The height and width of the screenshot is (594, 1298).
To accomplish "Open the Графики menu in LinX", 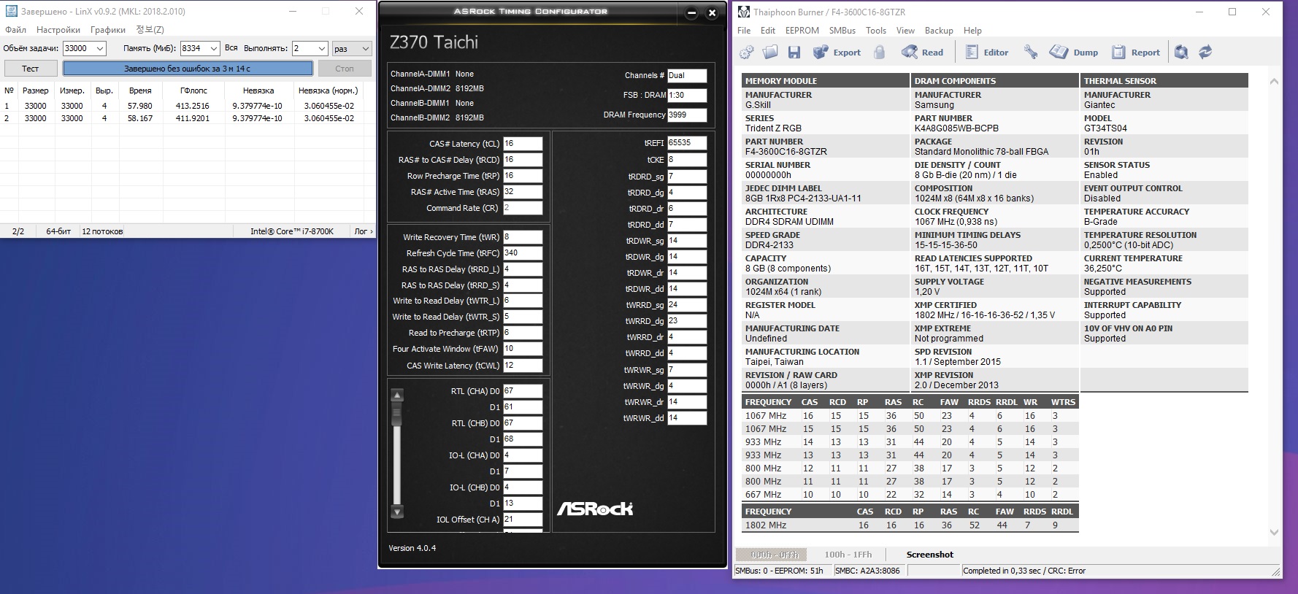I will pyautogui.click(x=108, y=30).
